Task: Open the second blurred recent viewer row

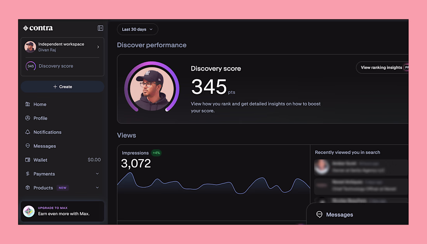Action: pyautogui.click(x=361, y=186)
